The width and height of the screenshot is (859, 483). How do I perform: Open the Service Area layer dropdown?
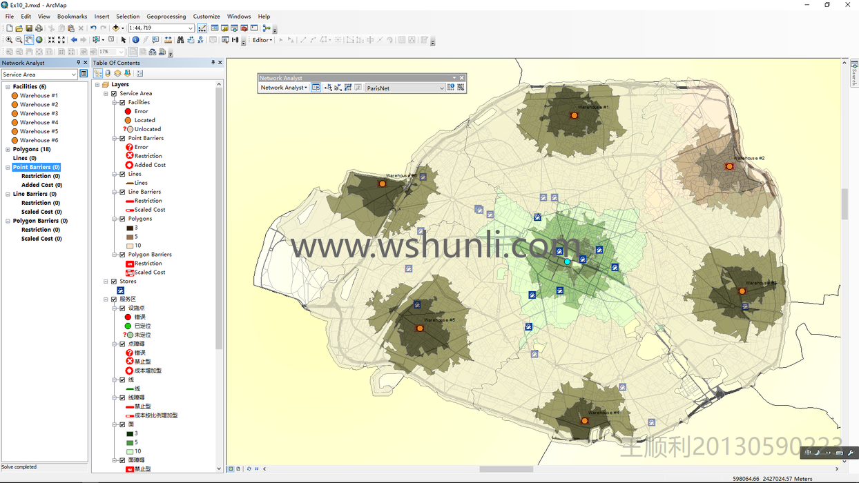[74, 74]
